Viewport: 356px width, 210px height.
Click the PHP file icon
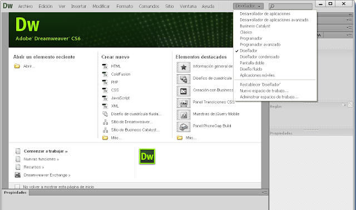pyautogui.click(x=105, y=82)
